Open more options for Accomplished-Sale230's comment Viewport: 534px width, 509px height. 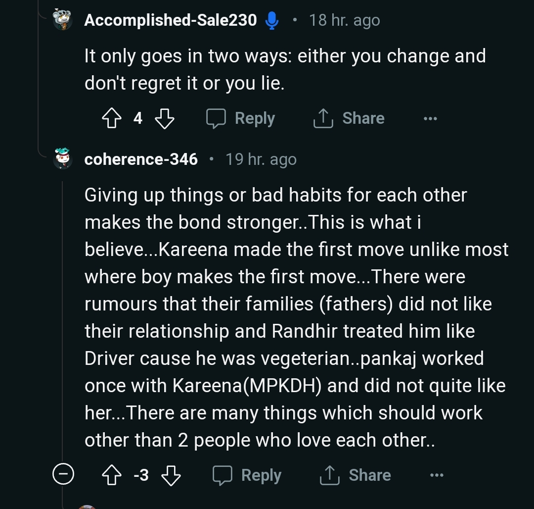pyautogui.click(x=430, y=118)
